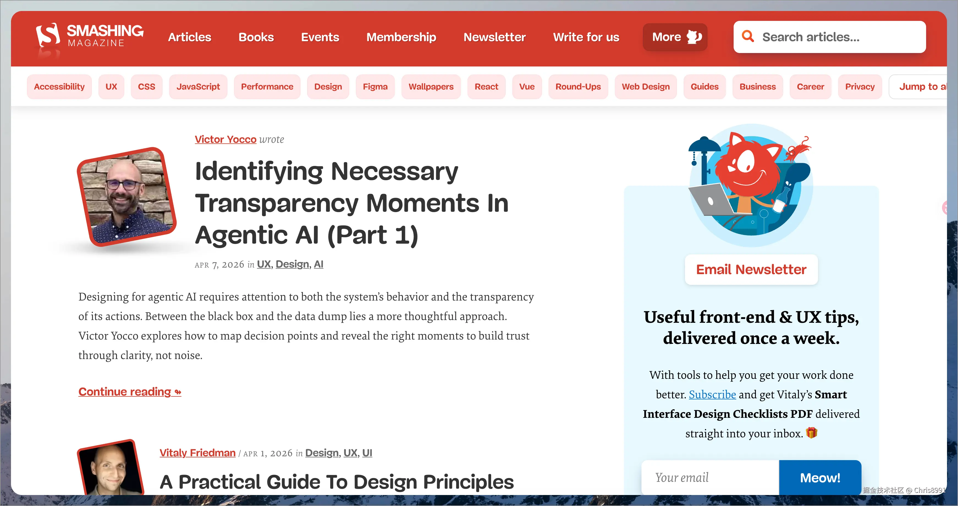The height and width of the screenshot is (506, 958).
Task: Follow the Subscribe link in newsletter text
Action: pos(712,394)
